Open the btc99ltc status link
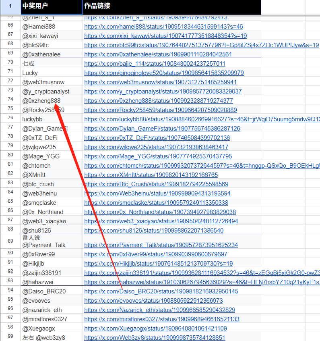The width and height of the screenshot is (320, 341). (201, 45)
